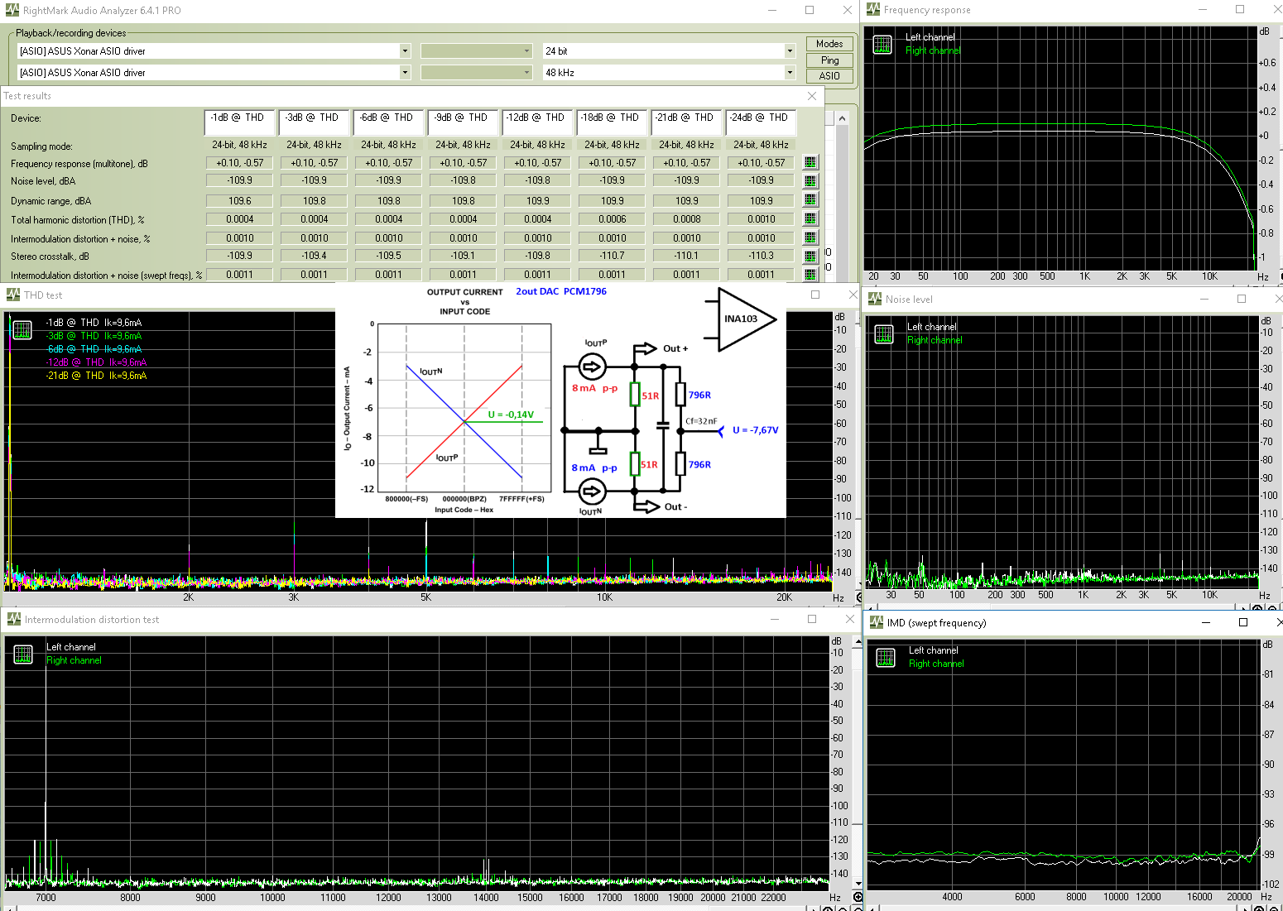Open the Noise level row graph icon
This screenshot has width=1283, height=911.
tap(810, 181)
